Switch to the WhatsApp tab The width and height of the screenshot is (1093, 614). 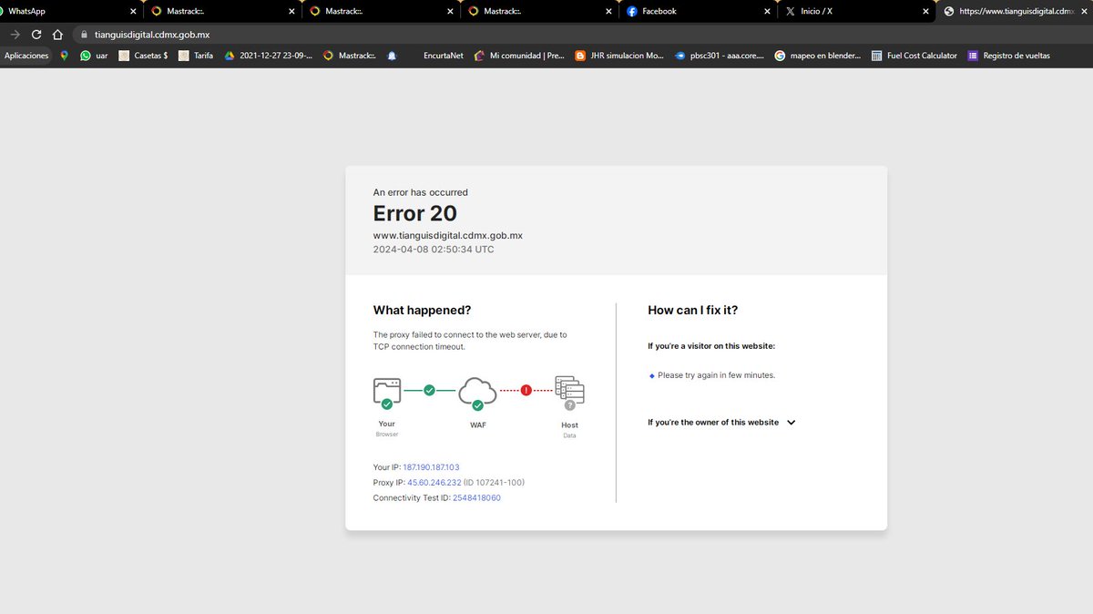pos(68,11)
